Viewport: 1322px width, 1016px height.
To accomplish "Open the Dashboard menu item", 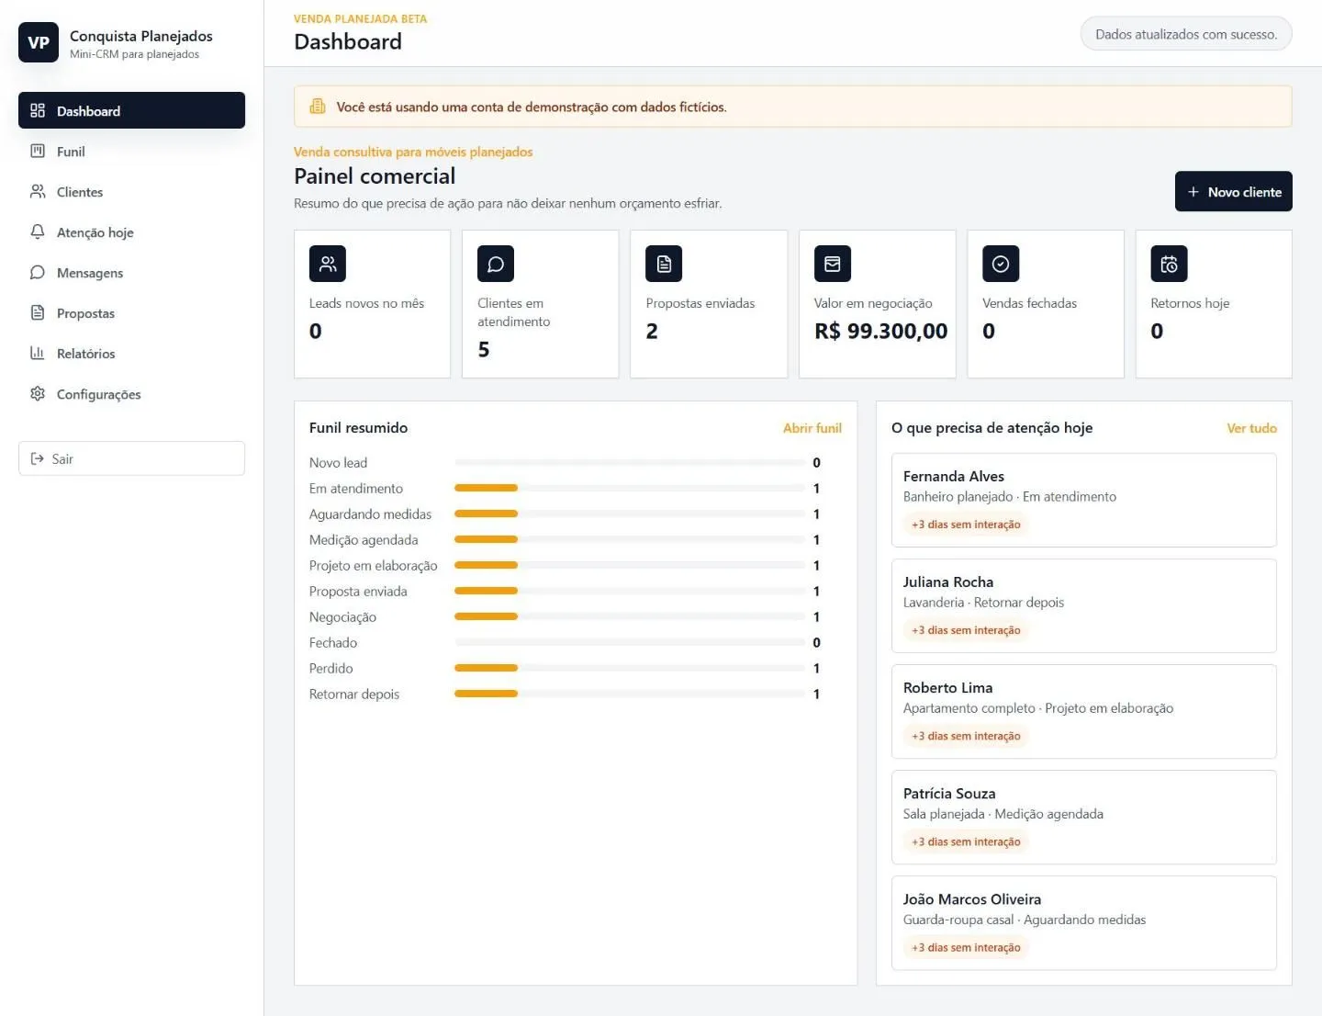I will tap(131, 110).
